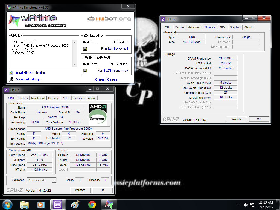Select CPU tab in the Memory CPU-Z window
280x210 pixels.
168,27
